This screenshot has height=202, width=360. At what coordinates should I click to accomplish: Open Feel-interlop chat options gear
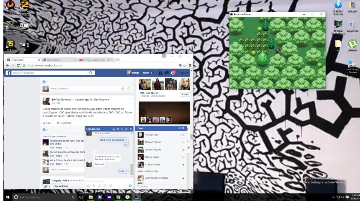pyautogui.click(x=126, y=129)
